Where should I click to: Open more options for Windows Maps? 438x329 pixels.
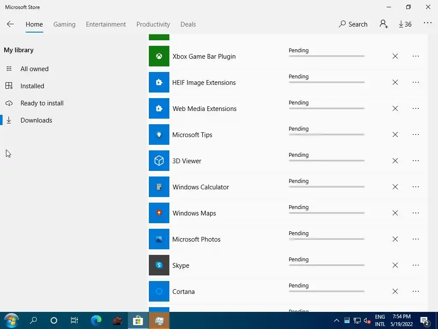pyautogui.click(x=416, y=213)
